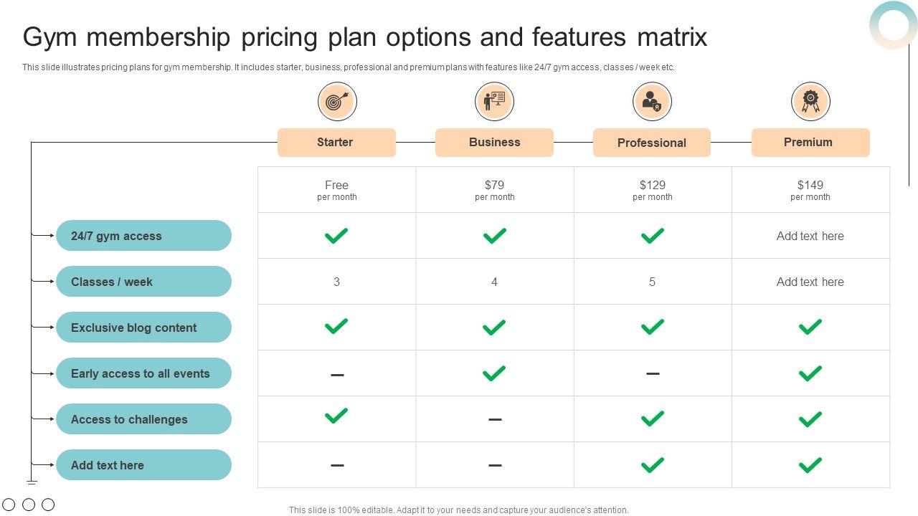
Task: Click Premium's Exclusive blog content checkmark
Action: coord(810,327)
